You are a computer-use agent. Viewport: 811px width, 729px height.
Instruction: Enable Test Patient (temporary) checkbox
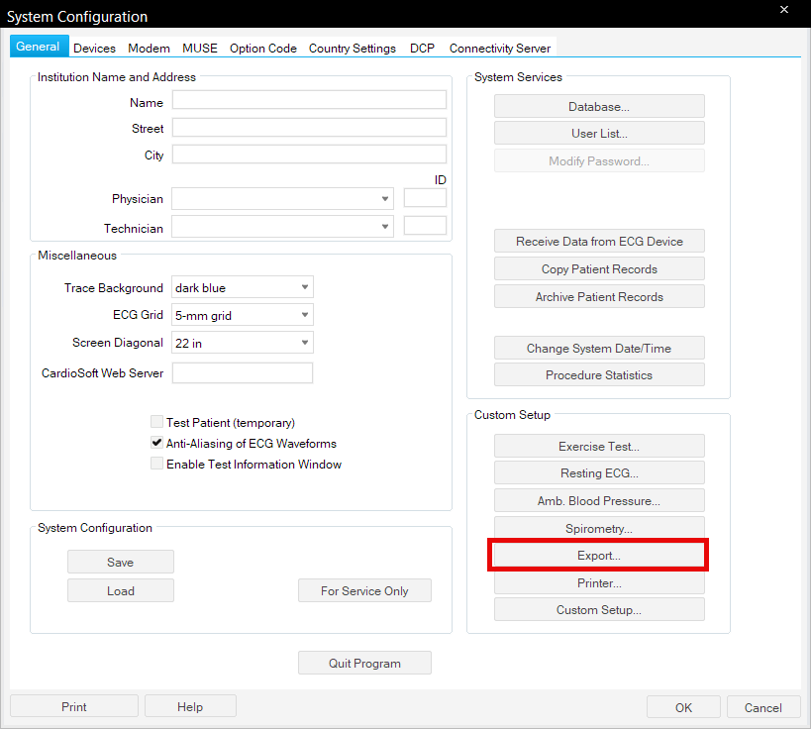(x=156, y=422)
